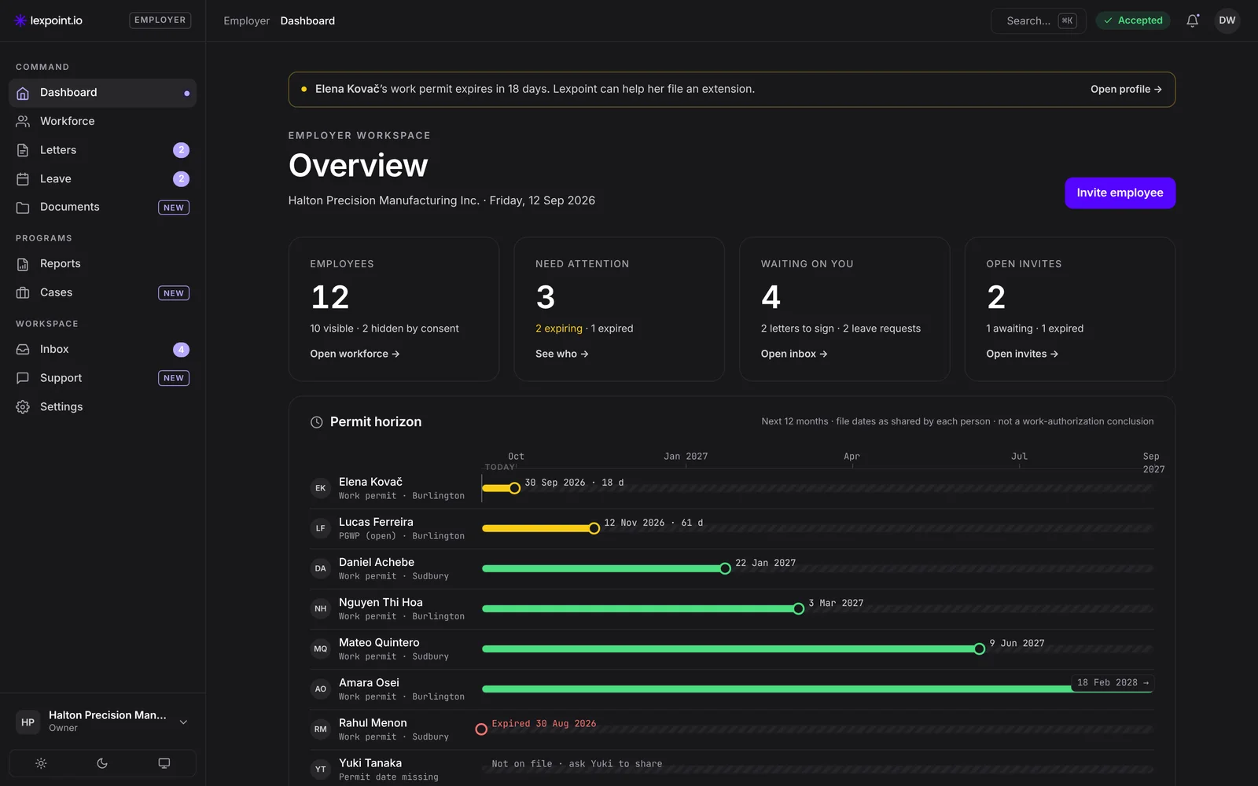Image resolution: width=1258 pixels, height=786 pixels.
Task: Click the HP organization avatar
Action: [x=28, y=722]
